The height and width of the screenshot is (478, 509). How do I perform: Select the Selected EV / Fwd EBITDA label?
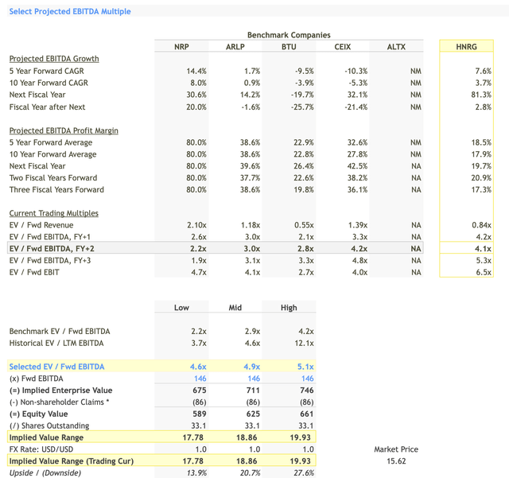pos(56,367)
